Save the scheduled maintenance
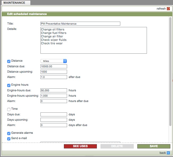This screenshot has width=173, height=157. coord(154,146)
